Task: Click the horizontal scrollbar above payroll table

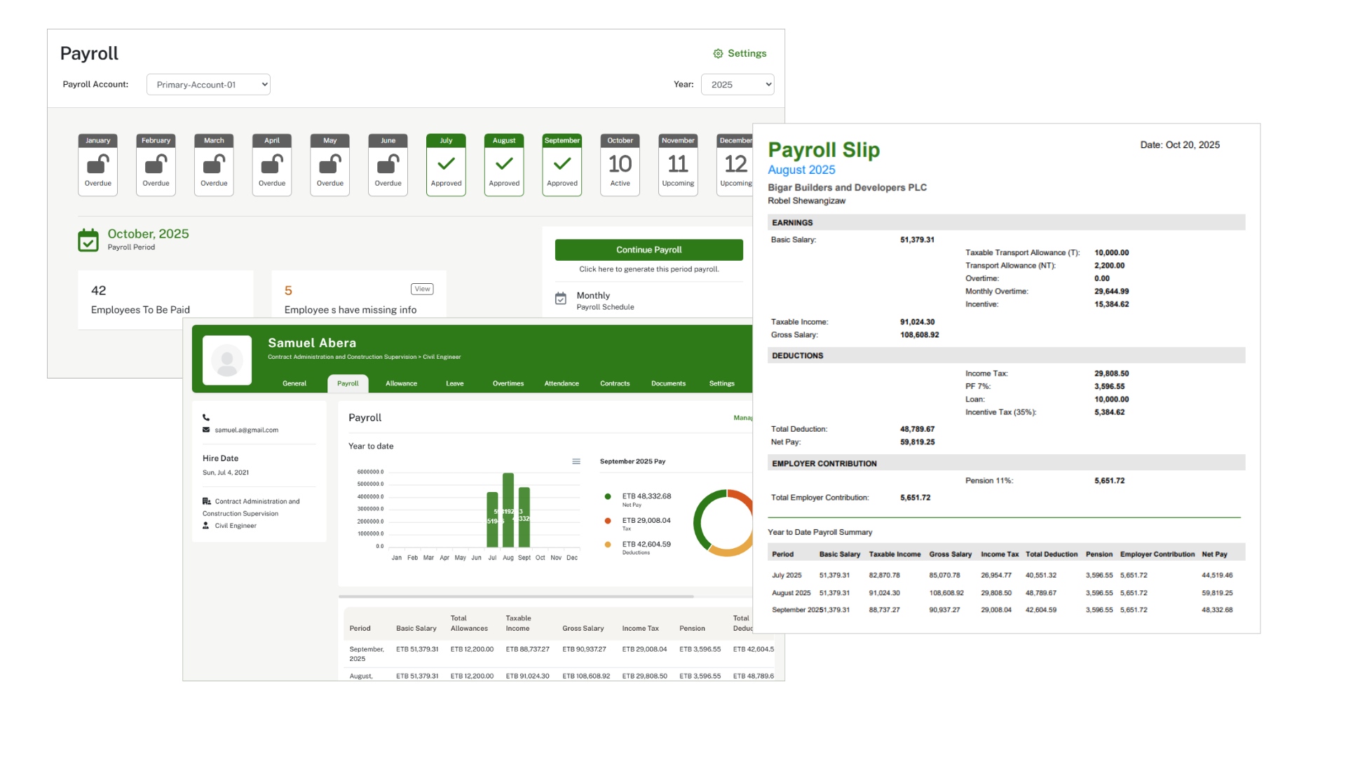Action: click(x=516, y=596)
